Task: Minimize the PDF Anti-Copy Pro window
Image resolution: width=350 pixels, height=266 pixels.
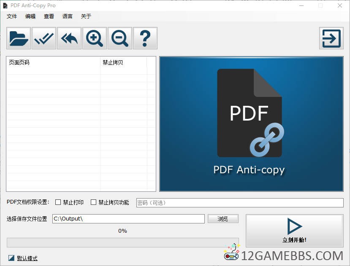Action: [301, 5]
